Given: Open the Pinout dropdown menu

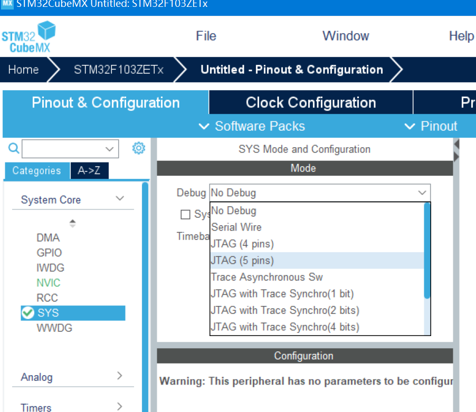Looking at the screenshot, I should (x=431, y=126).
